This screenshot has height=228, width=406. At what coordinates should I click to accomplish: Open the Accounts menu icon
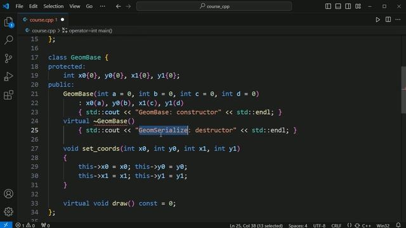tap(8, 194)
